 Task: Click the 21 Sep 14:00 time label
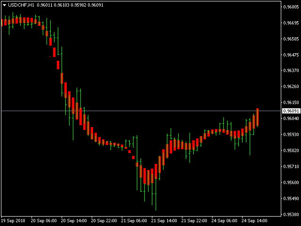164,221
